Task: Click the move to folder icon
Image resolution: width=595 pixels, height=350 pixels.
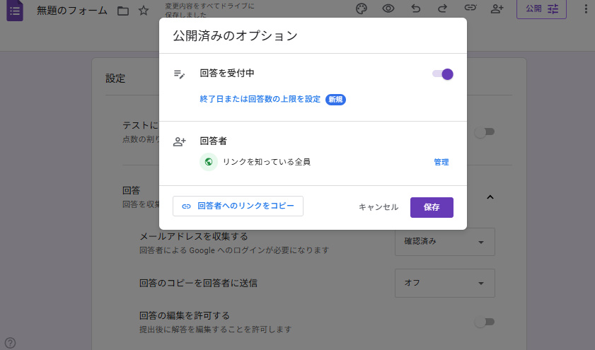Action: click(123, 11)
